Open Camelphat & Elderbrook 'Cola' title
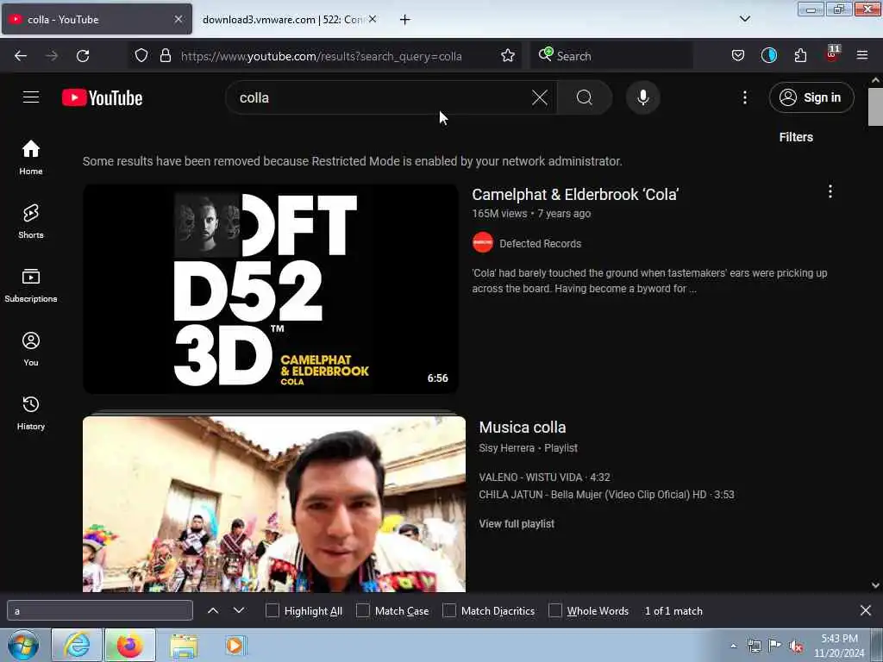Screen dimensions: 883x662 tap(575, 195)
